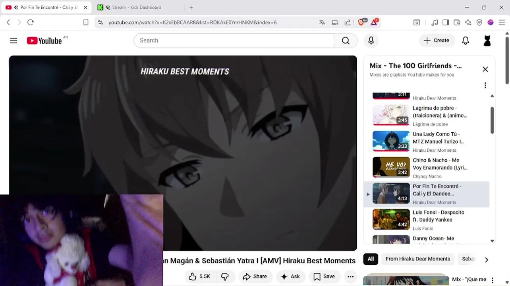Go back in the browser
The height and width of the screenshot is (286, 510).
8,22
